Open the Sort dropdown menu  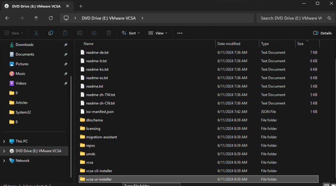tap(131, 33)
